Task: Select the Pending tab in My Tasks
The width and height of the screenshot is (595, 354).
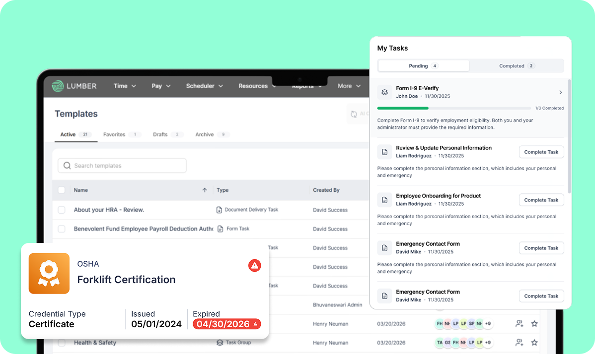Action: point(424,66)
